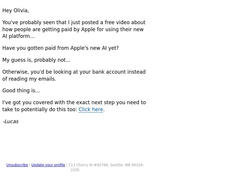Open the 'Click here' link
This screenshot has width=233, height=195.
coord(91,109)
